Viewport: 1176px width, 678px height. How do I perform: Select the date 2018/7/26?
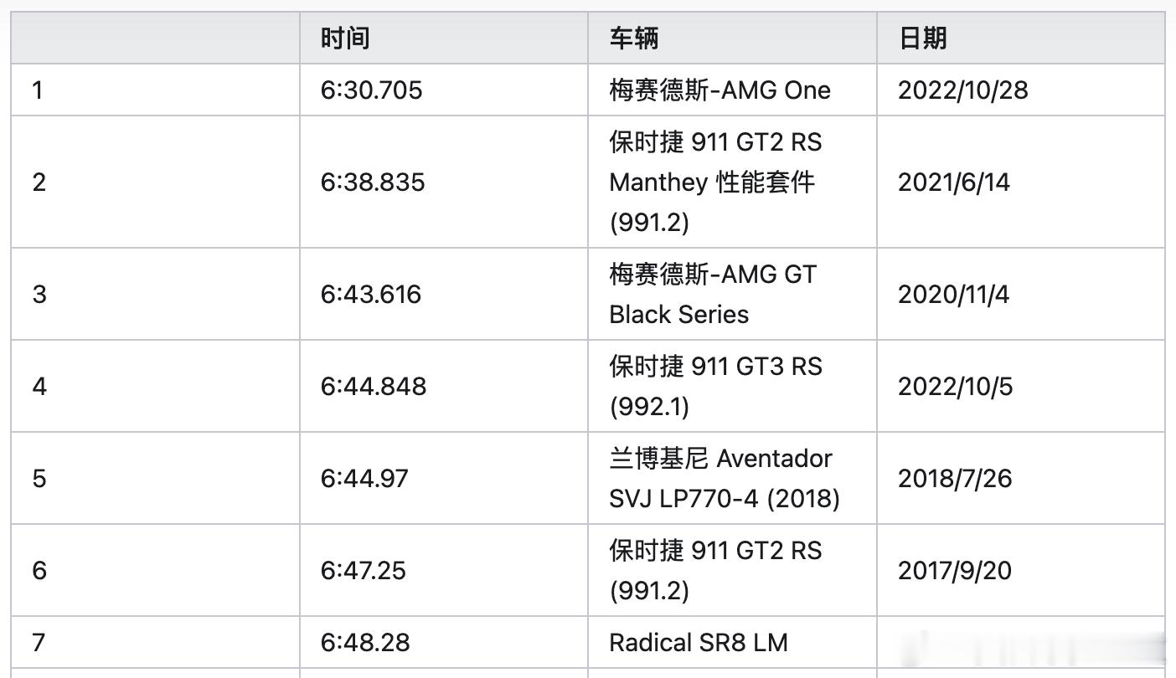[x=955, y=479]
